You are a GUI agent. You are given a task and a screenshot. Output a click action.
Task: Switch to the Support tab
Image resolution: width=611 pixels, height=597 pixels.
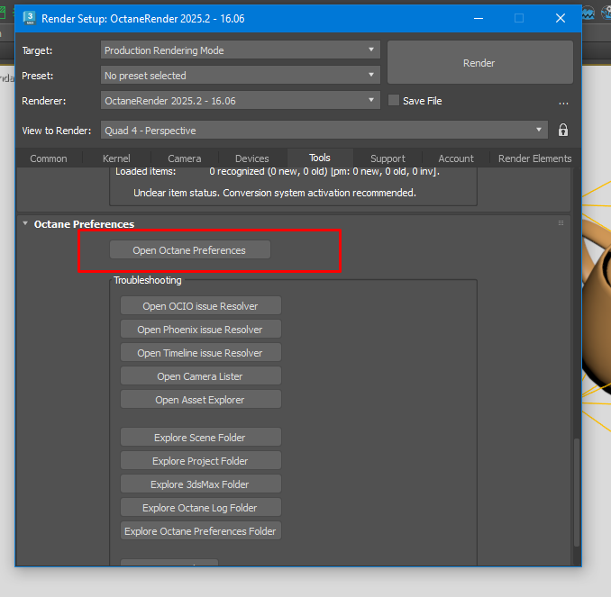click(388, 158)
